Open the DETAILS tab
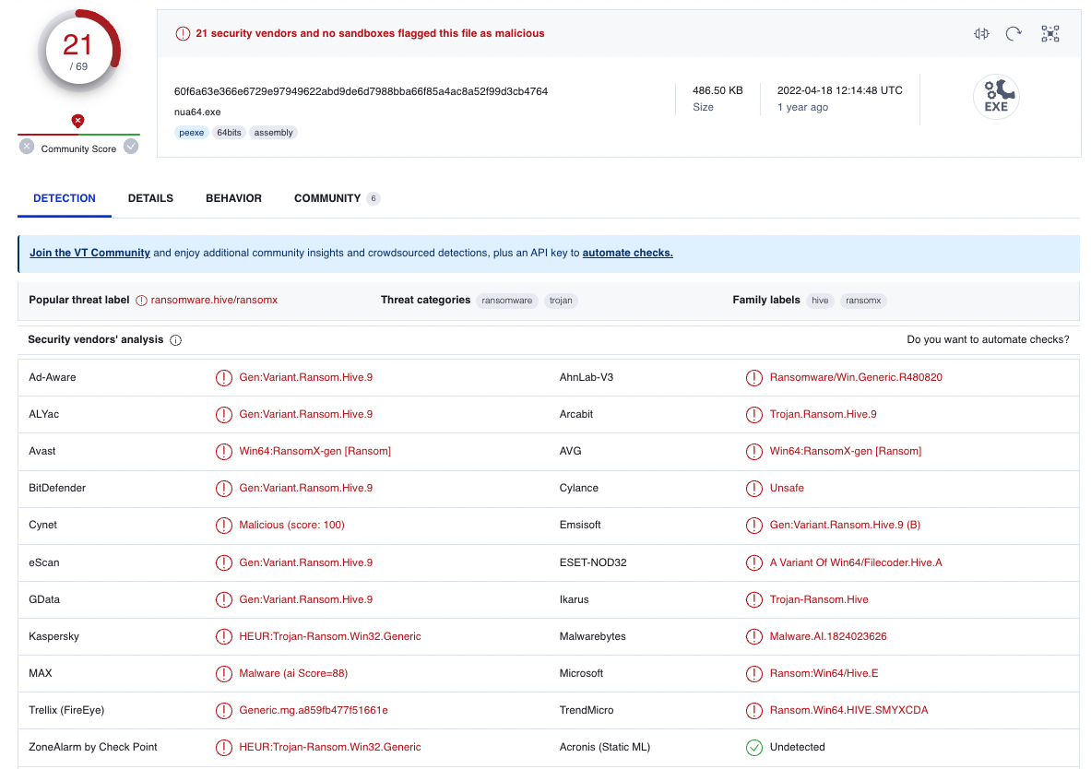 click(x=150, y=198)
